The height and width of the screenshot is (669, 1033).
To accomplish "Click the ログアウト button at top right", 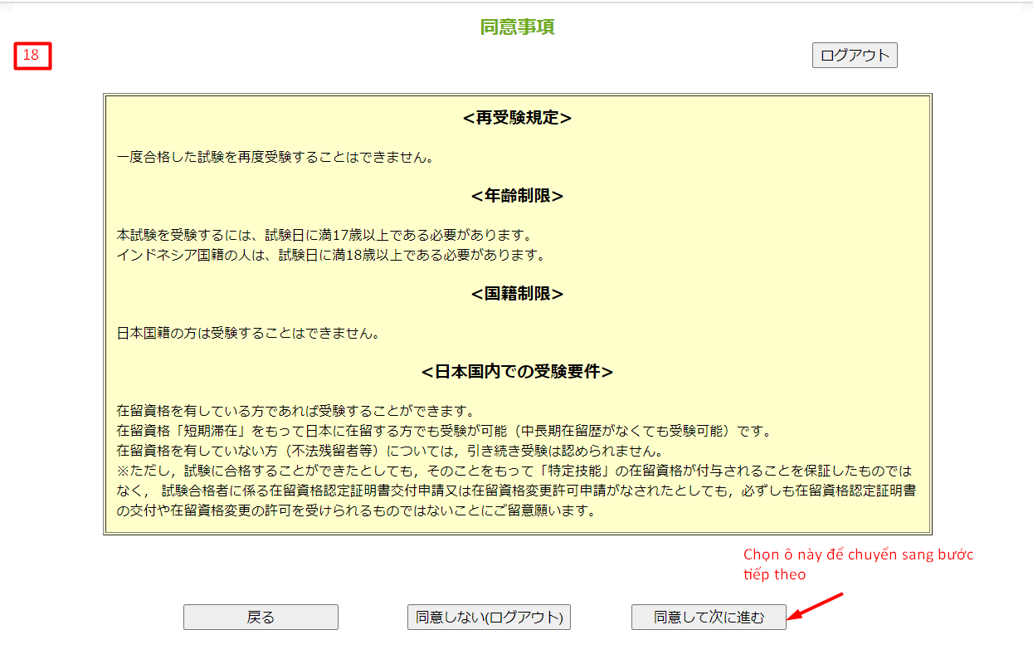I will 854,56.
